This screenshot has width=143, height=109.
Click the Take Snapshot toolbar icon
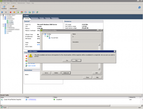pos(26,12)
